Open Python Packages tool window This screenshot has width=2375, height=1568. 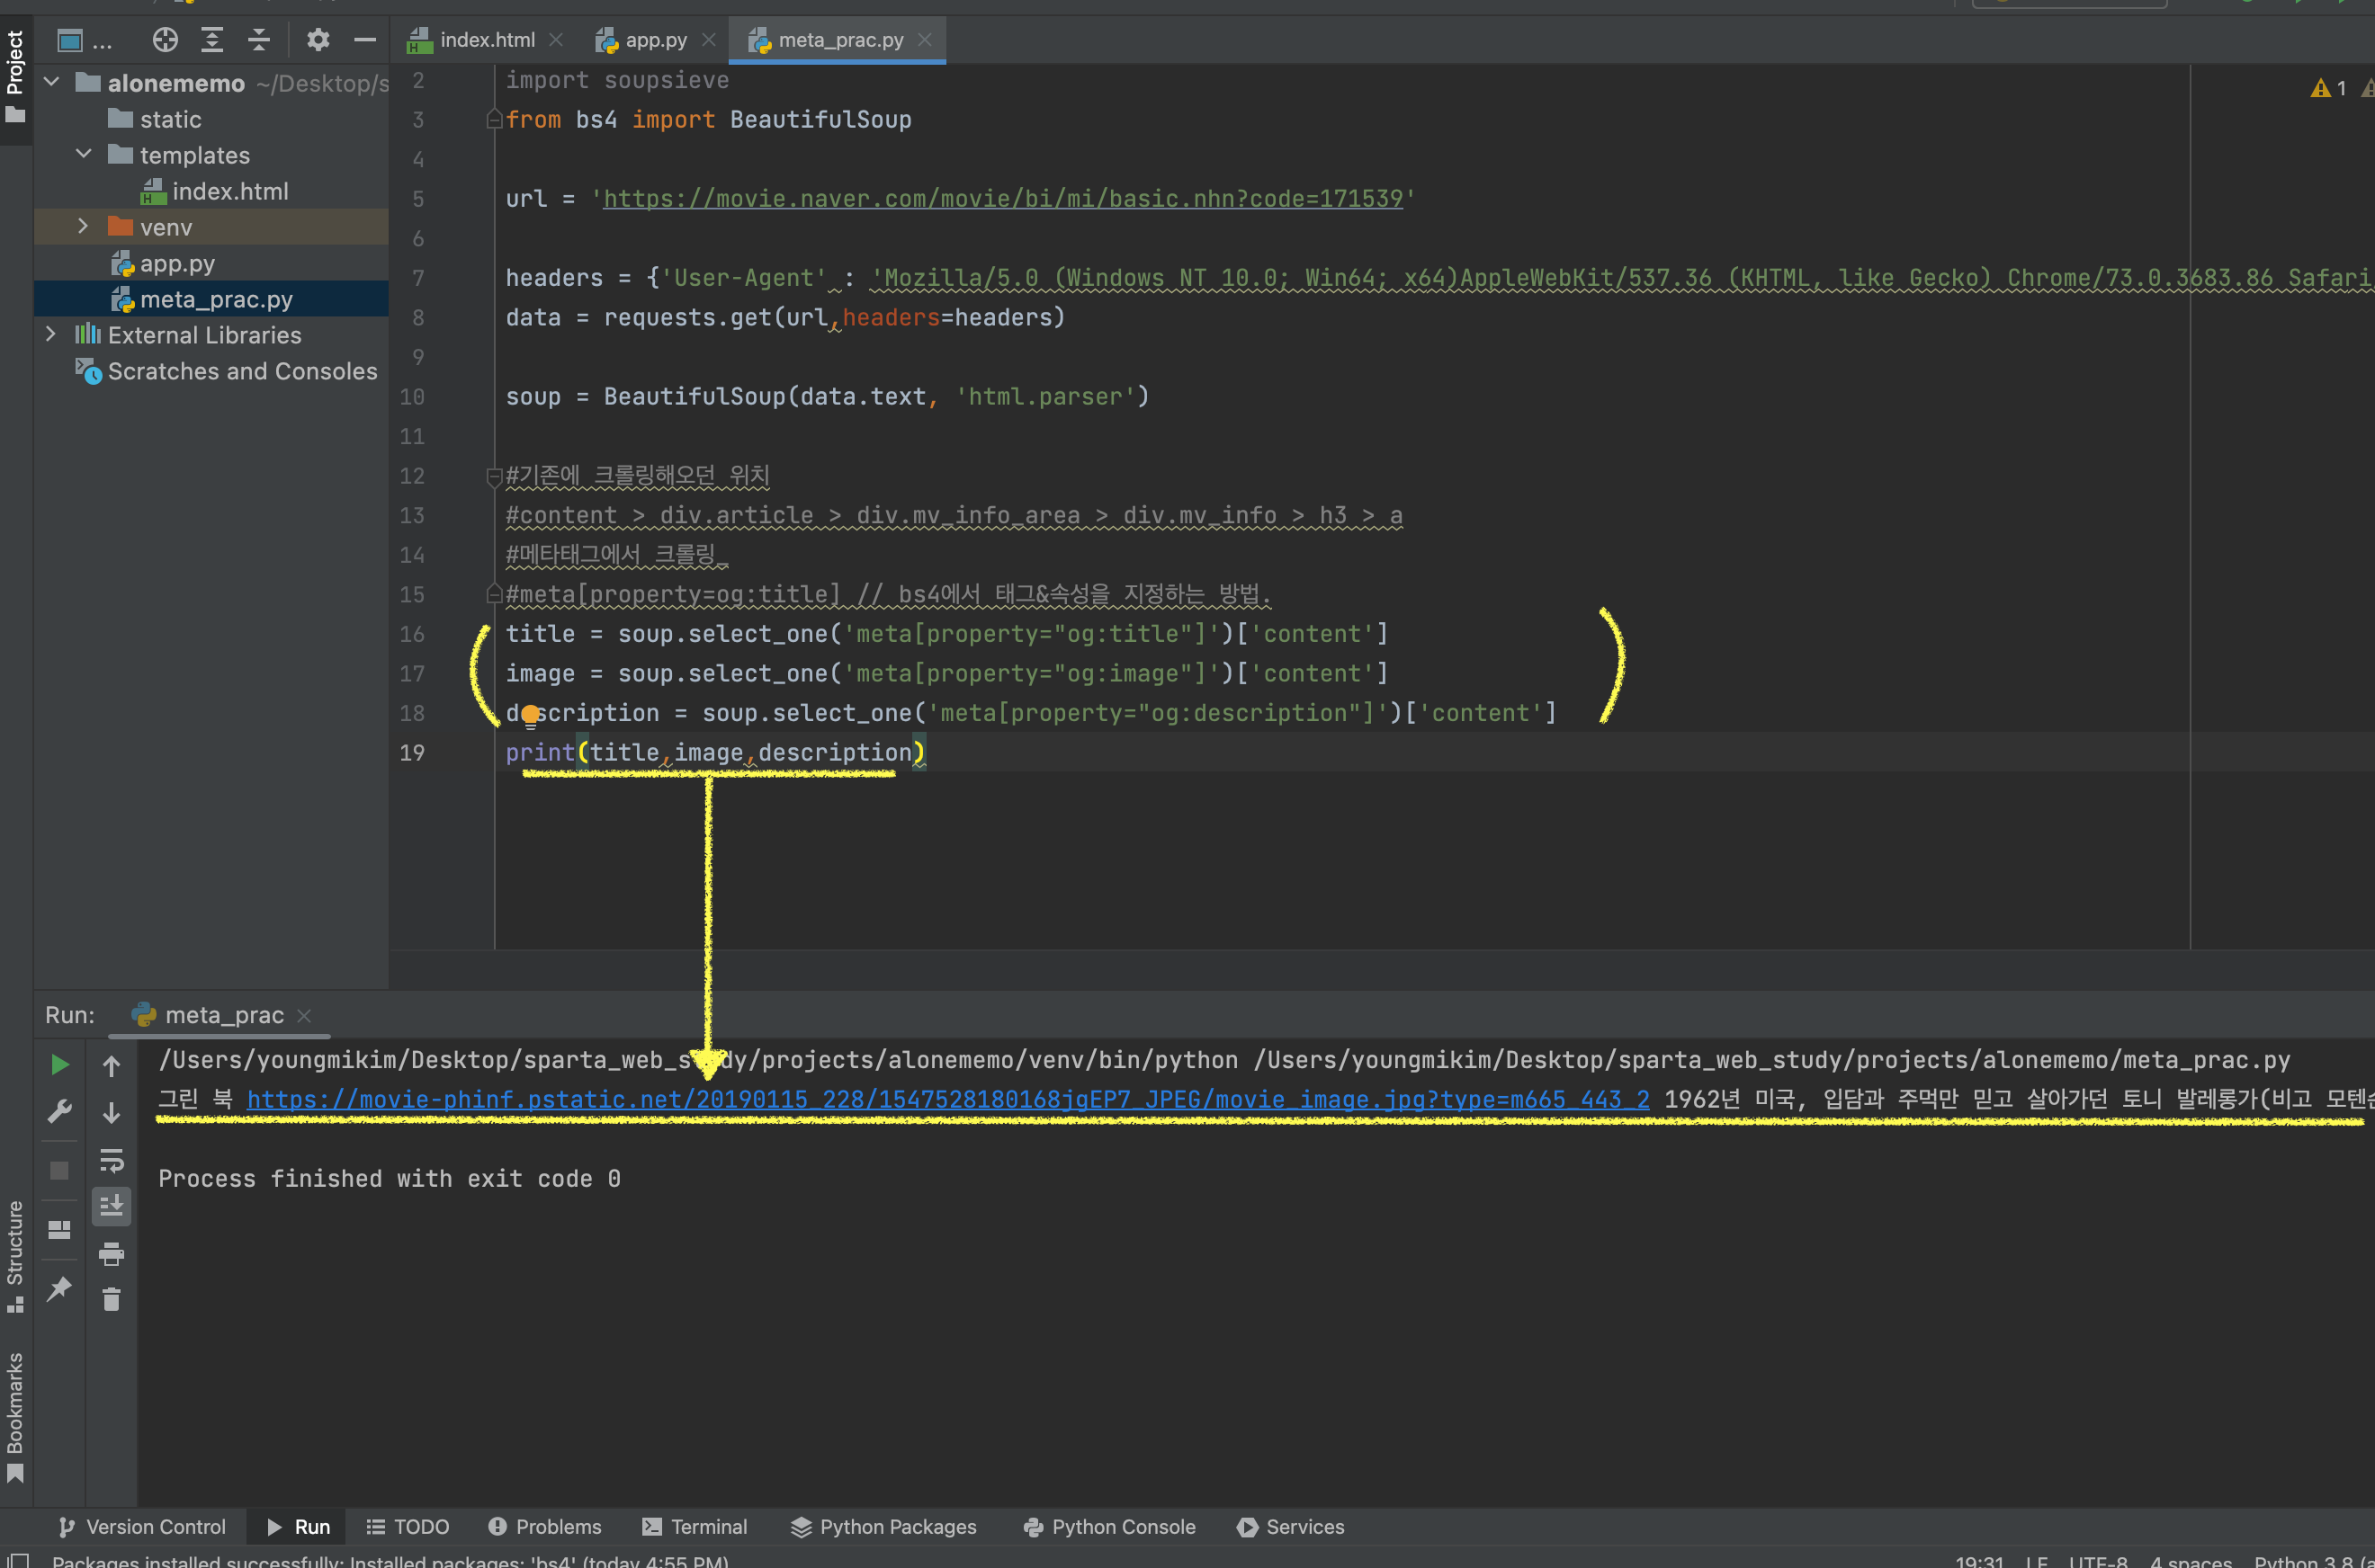click(883, 1527)
